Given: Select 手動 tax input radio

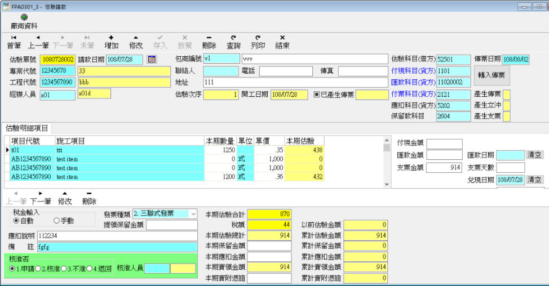Looking at the screenshot, I should tap(57, 221).
